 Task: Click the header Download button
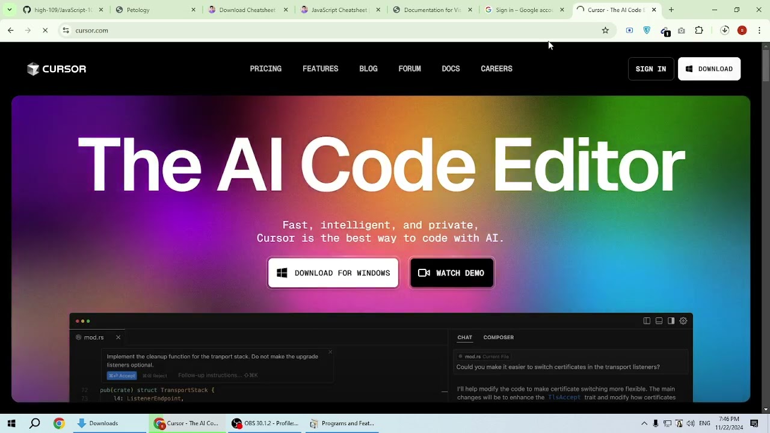tap(709, 69)
